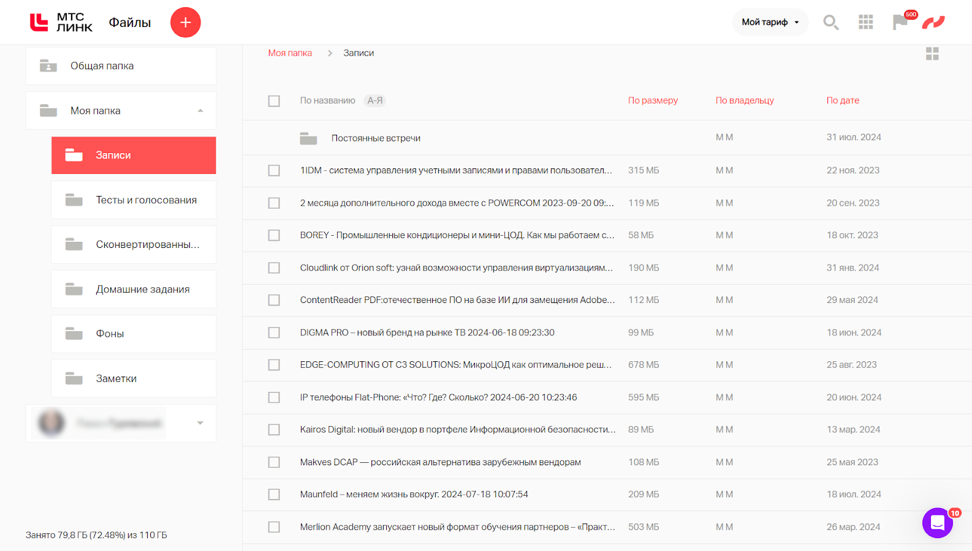Click the Общая папка folder icon
The width and height of the screenshot is (972, 551).
48,66
